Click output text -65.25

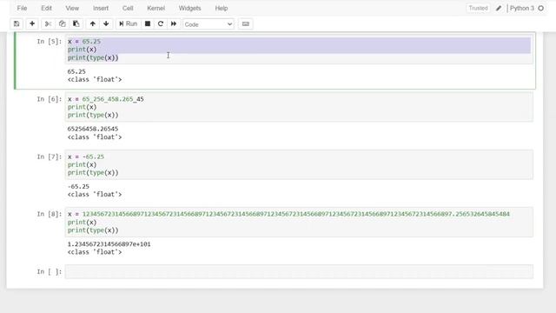78,186
